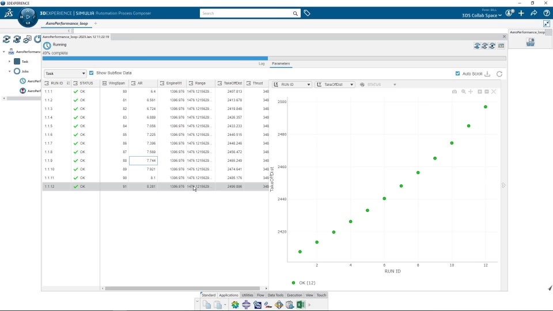Take a snapshot of the plot with the camera
This screenshot has height=311, width=553.
(454, 92)
